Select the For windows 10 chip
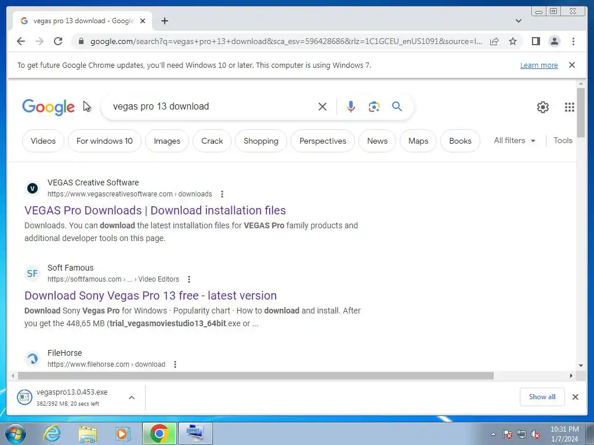Screen dimensions: 594x445 pyautogui.click(x=104, y=141)
